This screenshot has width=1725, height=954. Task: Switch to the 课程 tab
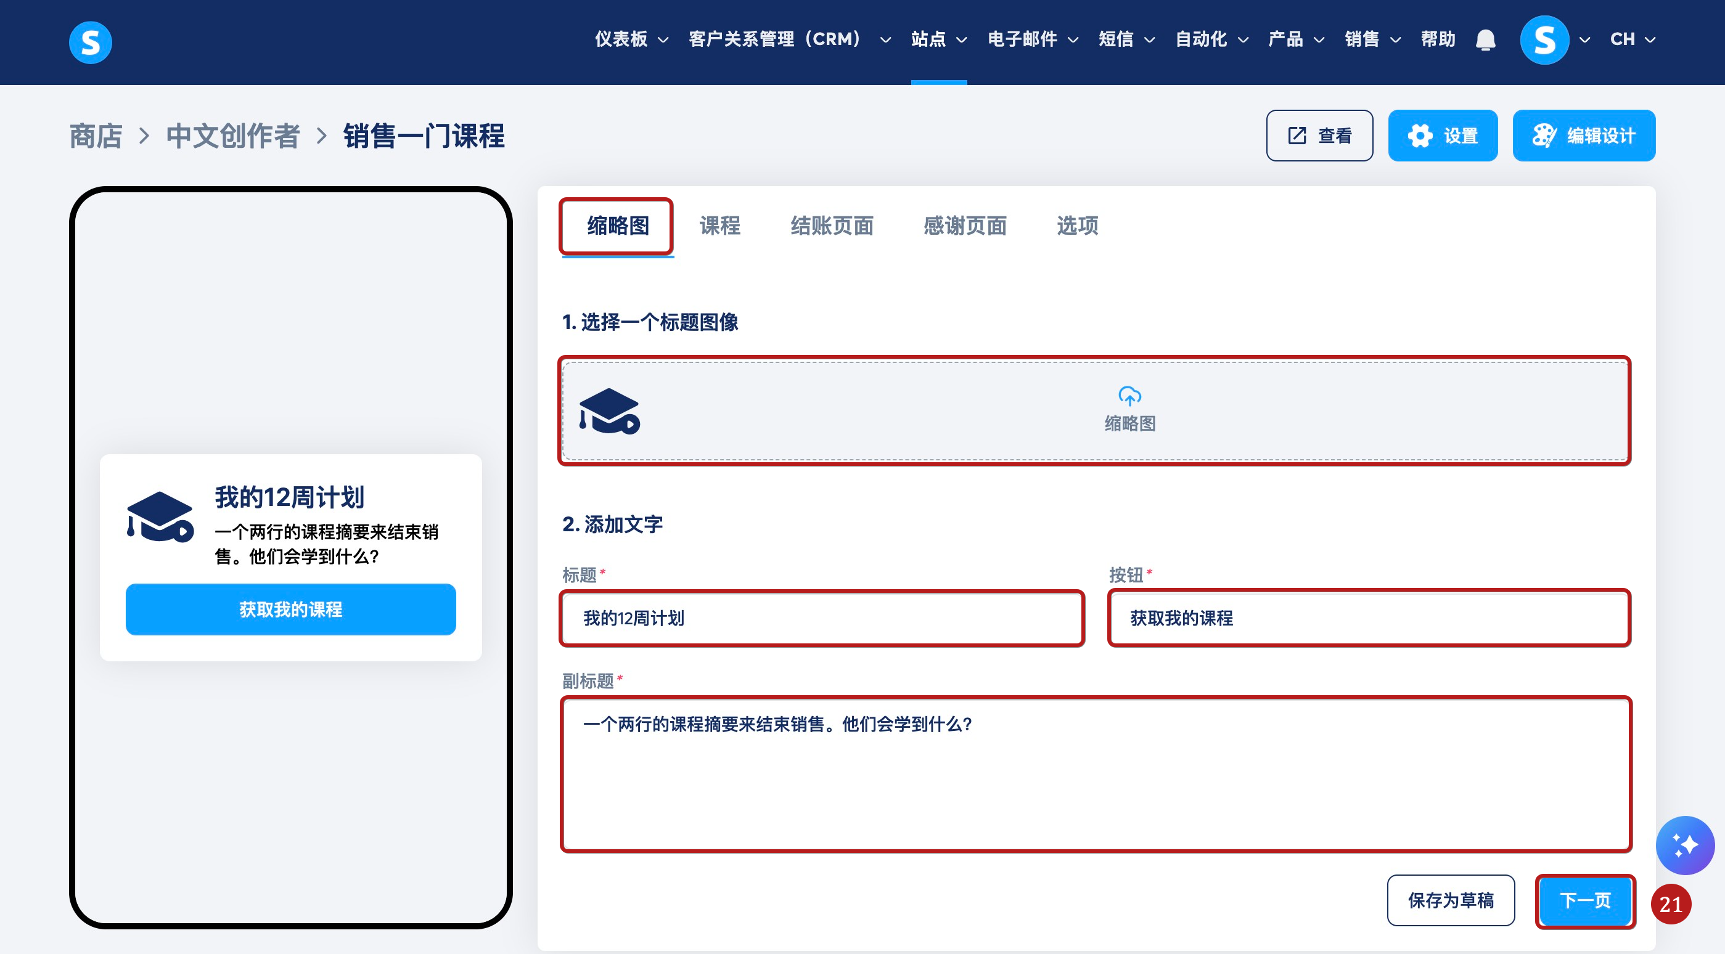720,226
